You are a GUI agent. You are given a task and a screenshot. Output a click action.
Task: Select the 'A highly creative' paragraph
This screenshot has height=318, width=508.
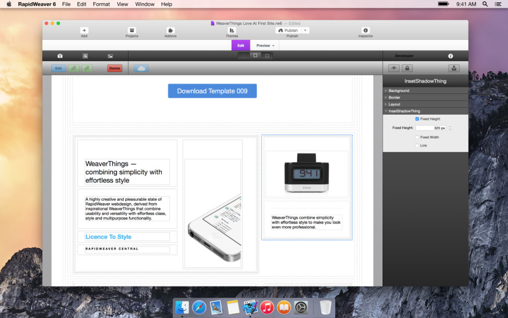(x=126, y=209)
